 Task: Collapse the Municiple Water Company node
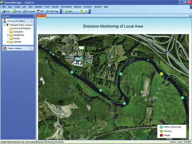(x=4, y=25)
